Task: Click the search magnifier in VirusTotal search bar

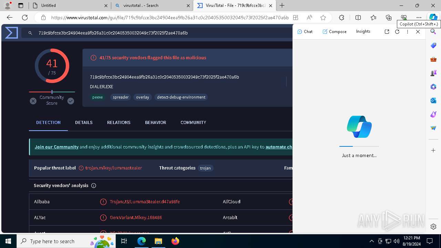Action: 30,33
